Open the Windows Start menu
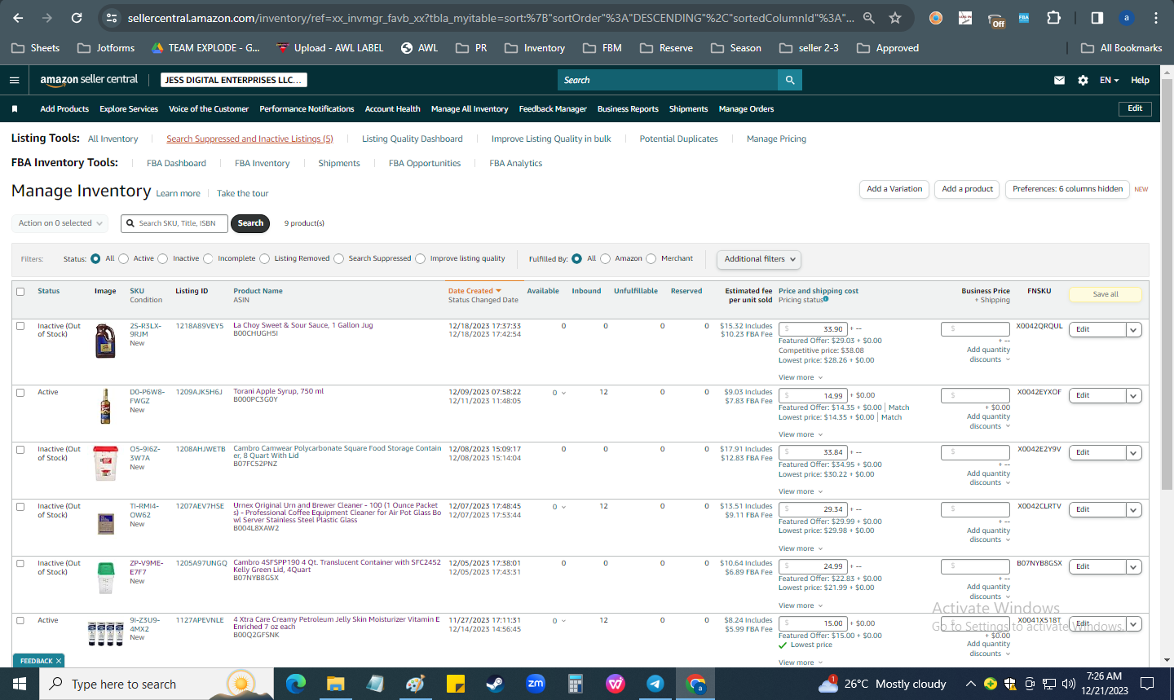This screenshot has width=1174, height=700. [20, 684]
